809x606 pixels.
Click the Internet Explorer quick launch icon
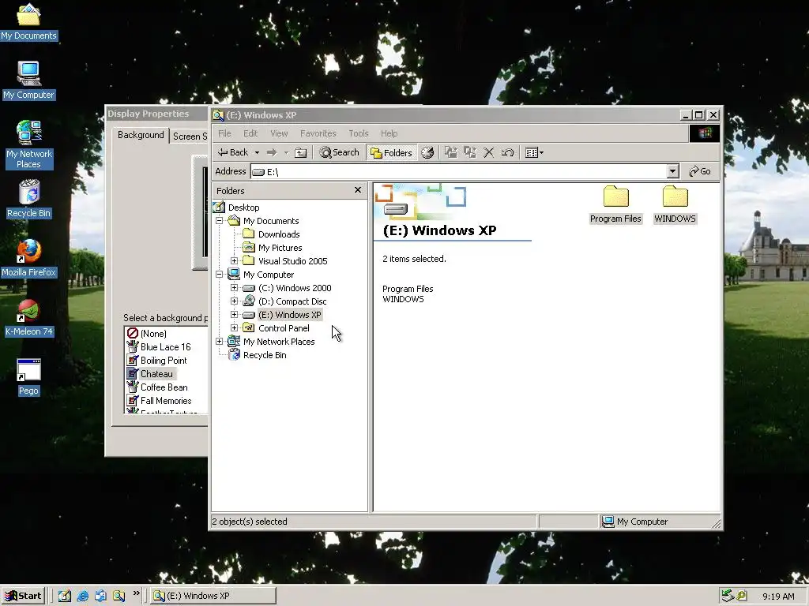coord(82,597)
